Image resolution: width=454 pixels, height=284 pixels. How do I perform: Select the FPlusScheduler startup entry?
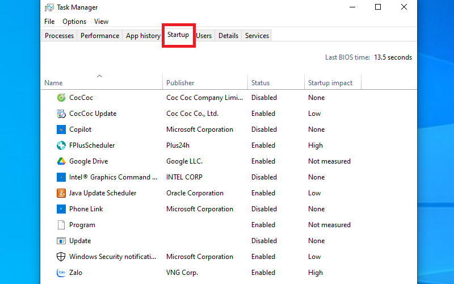92,145
